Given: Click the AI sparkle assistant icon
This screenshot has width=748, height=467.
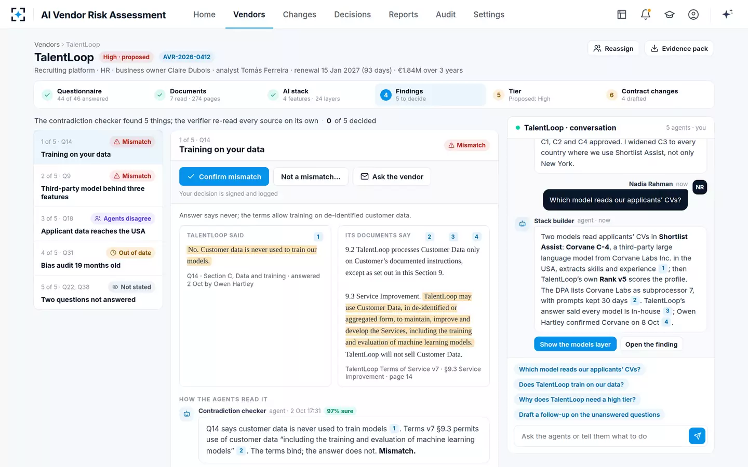Looking at the screenshot, I should (x=727, y=14).
